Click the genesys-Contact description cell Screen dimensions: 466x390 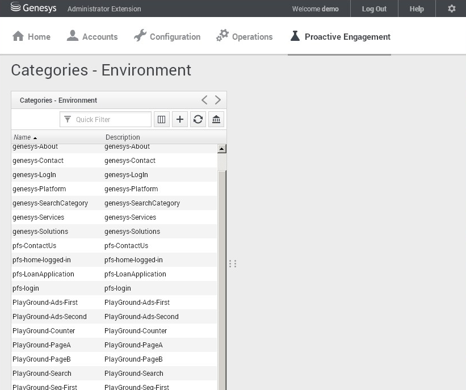click(130, 161)
